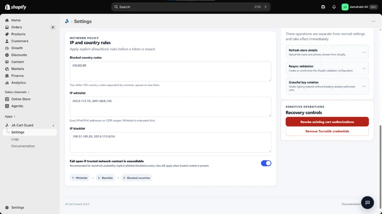This screenshot has height=214, width=382.
Task: Click the 'IP and country rules' heading
Action: 90,43
